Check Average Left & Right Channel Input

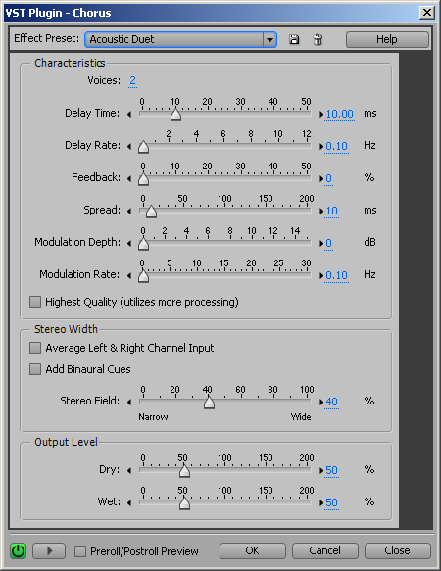coord(35,348)
